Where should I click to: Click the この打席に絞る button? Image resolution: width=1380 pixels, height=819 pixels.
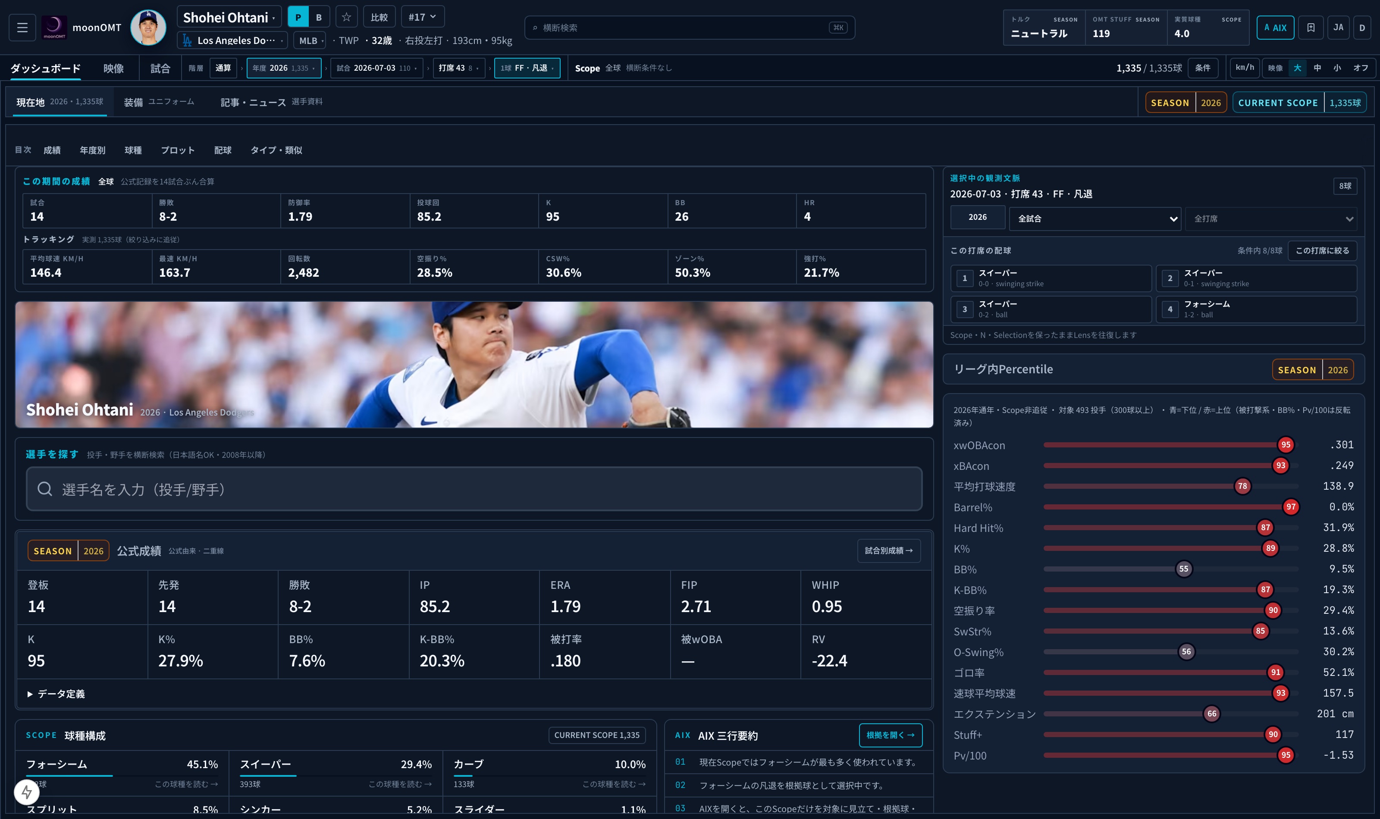pos(1322,250)
